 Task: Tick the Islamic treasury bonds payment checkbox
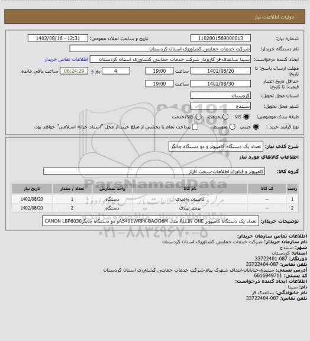pos(195,127)
